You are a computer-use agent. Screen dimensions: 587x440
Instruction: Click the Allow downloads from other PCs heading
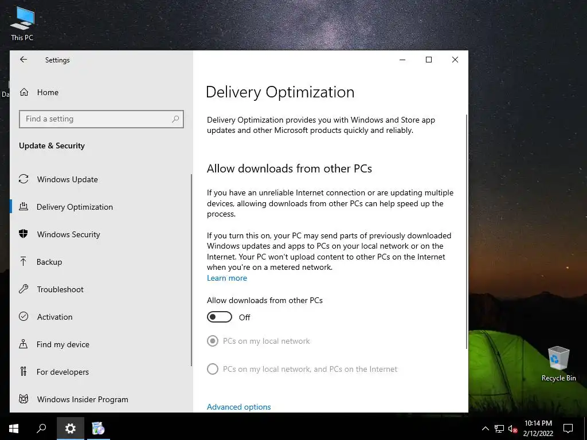point(289,168)
